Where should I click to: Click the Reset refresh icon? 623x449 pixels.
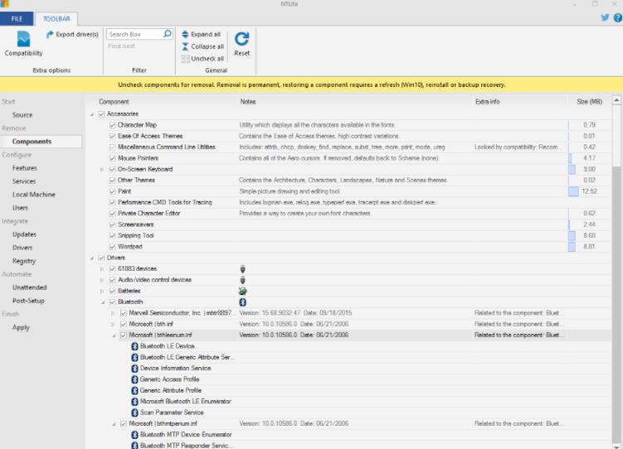[241, 38]
